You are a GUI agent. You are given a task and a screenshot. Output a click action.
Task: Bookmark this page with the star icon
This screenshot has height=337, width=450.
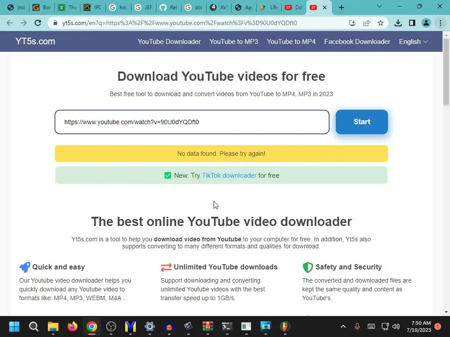381,23
